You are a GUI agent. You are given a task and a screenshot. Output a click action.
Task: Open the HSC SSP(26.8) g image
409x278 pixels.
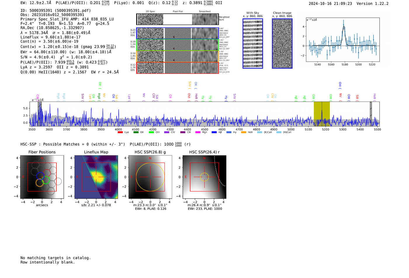pos(150,177)
